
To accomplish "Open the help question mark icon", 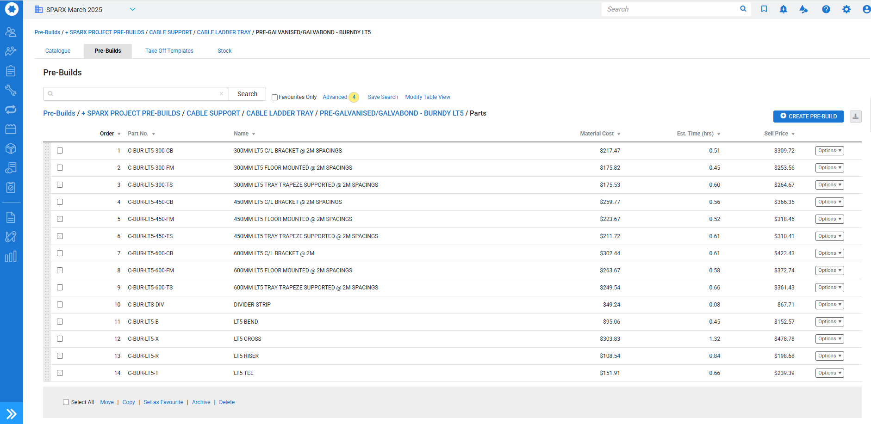I will click(x=826, y=9).
